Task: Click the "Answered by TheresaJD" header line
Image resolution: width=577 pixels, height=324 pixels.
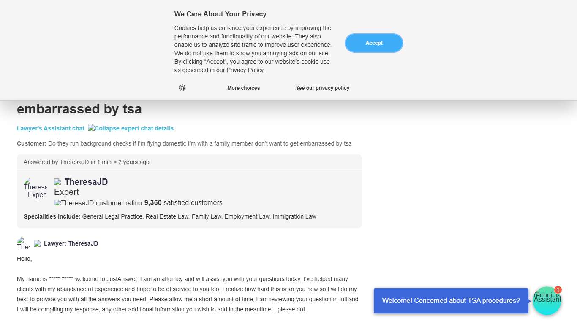Action: point(87,162)
